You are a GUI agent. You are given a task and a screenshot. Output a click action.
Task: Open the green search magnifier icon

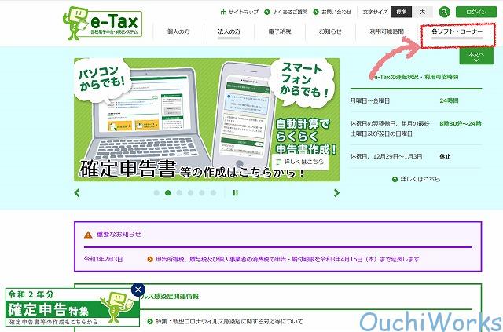point(445,13)
